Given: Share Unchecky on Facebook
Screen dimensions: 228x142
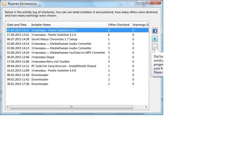Looking at the screenshot, I should [155, 31].
